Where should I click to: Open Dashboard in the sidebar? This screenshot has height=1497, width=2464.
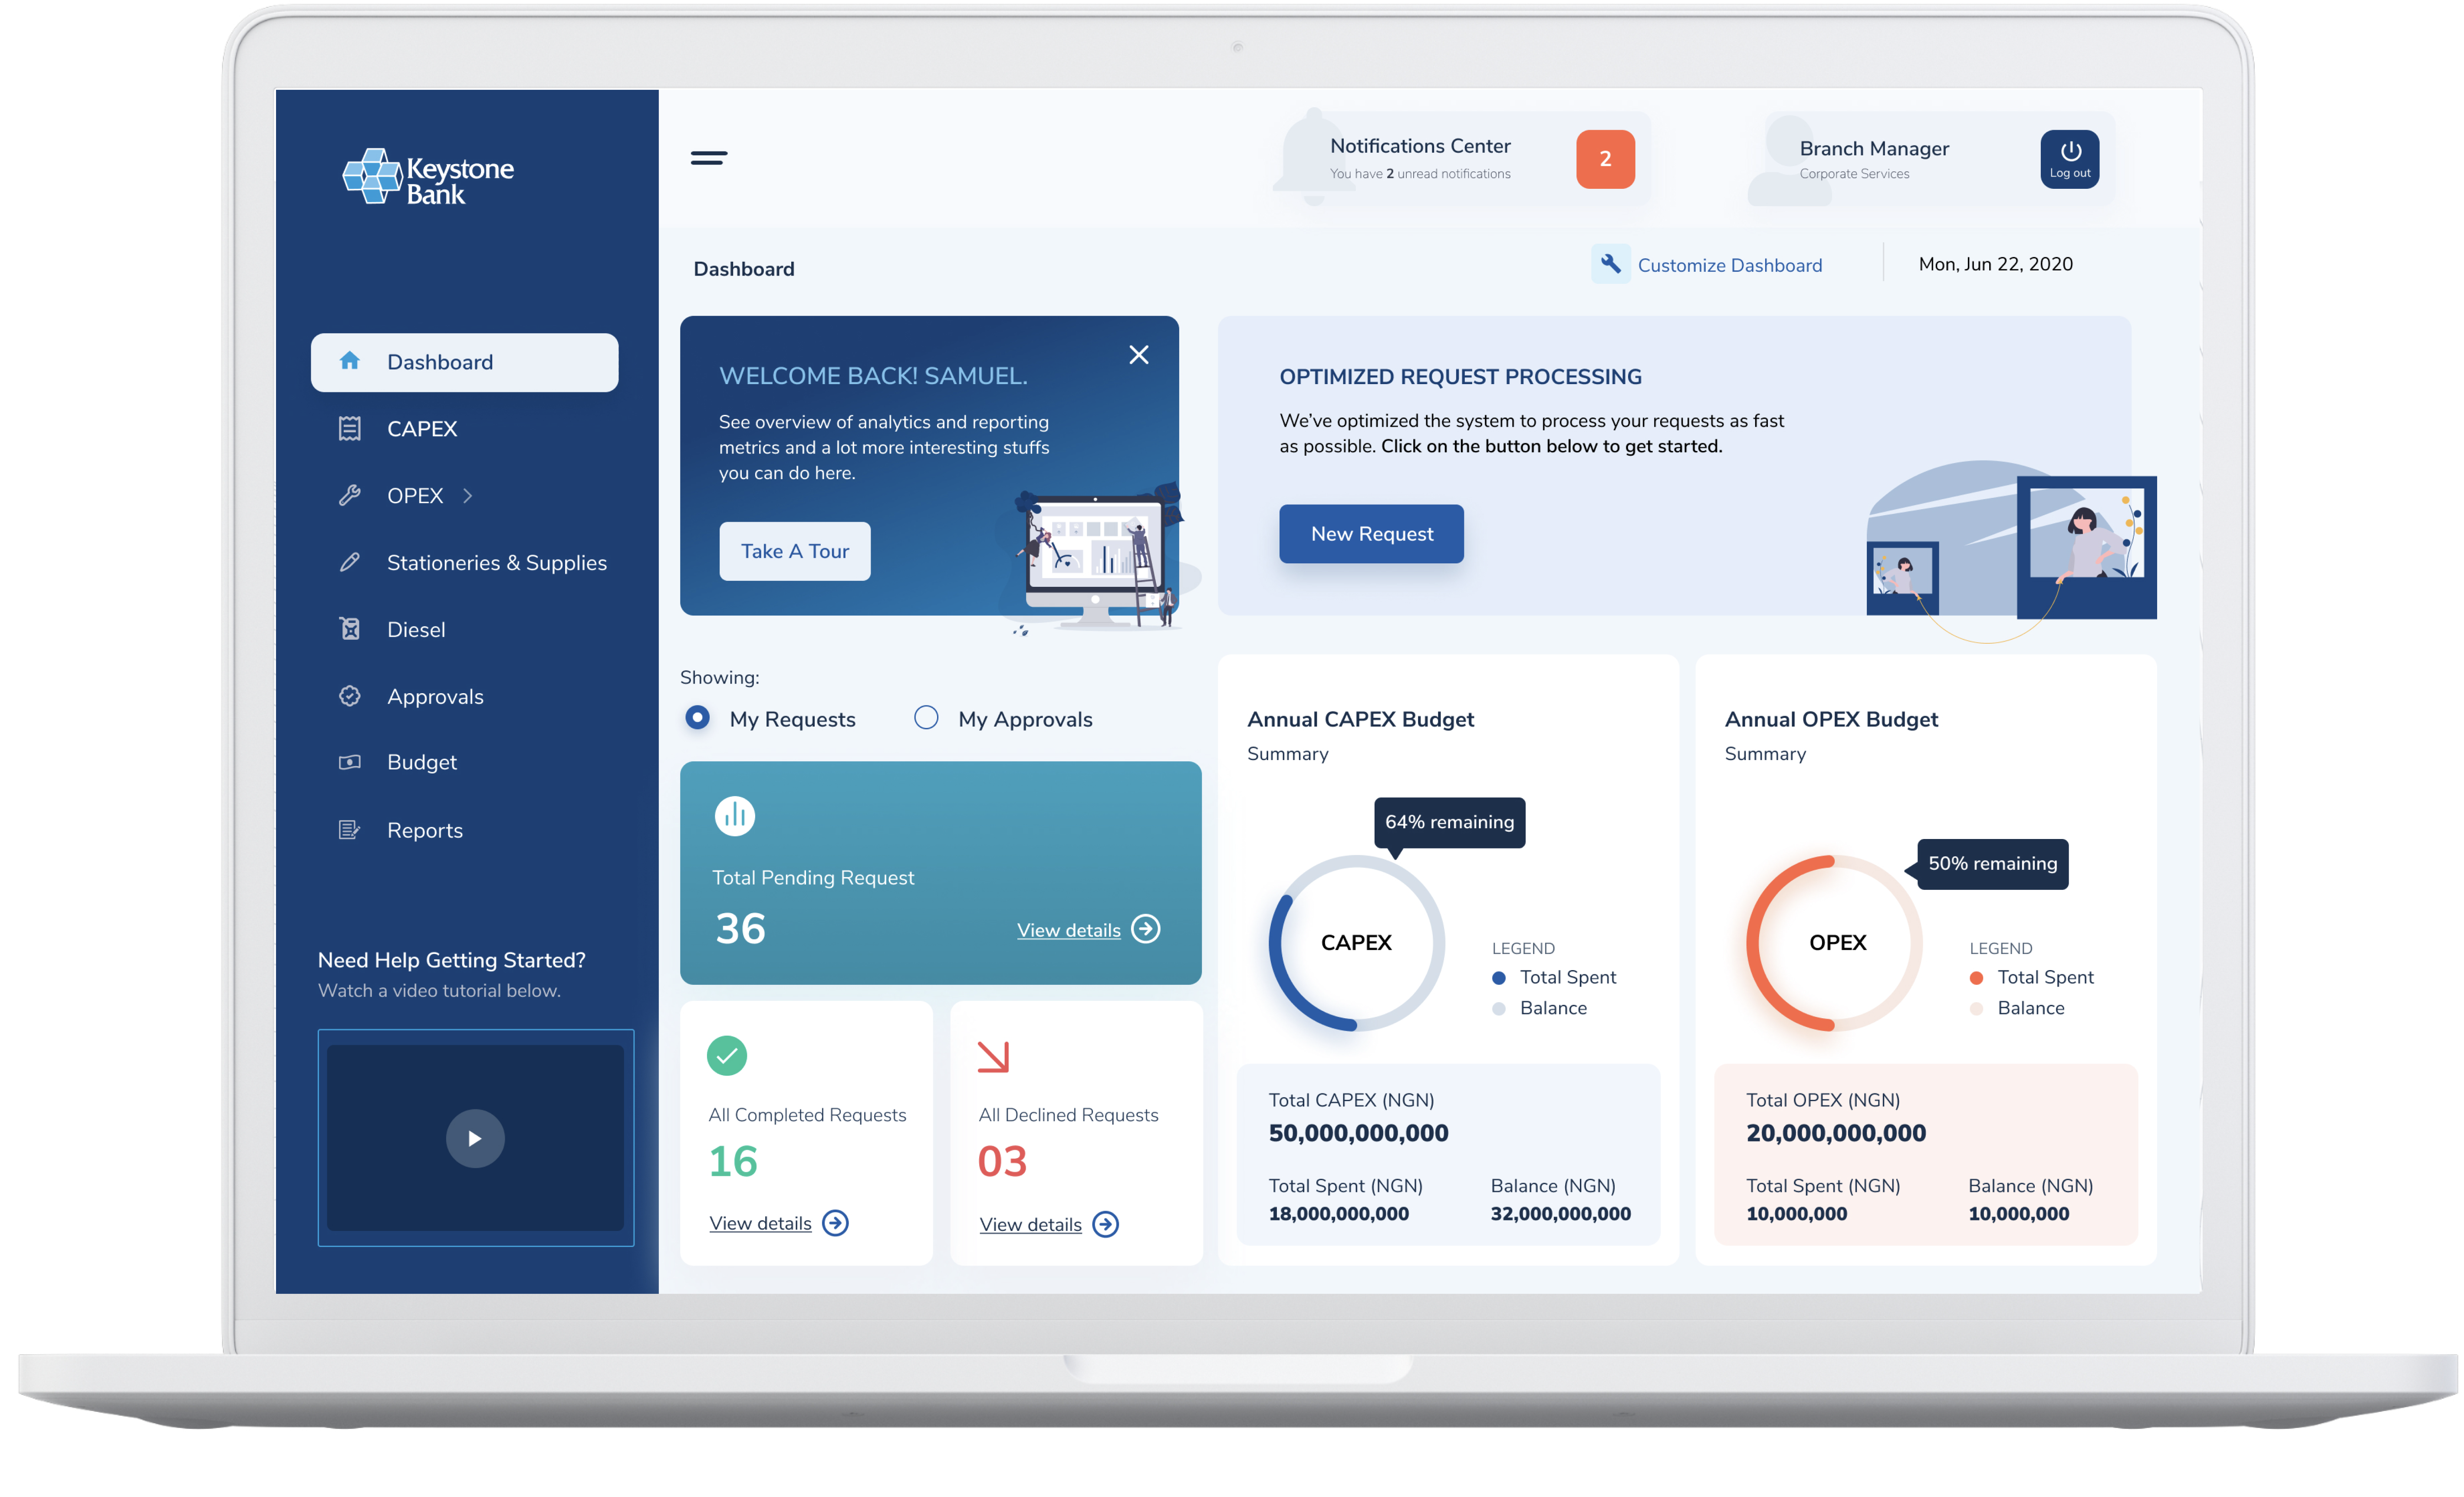(x=464, y=362)
